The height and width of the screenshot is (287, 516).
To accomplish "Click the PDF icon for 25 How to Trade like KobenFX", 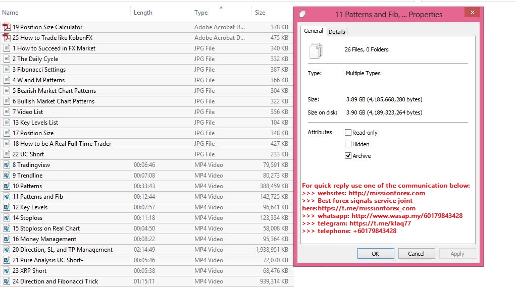I will click(x=7, y=37).
